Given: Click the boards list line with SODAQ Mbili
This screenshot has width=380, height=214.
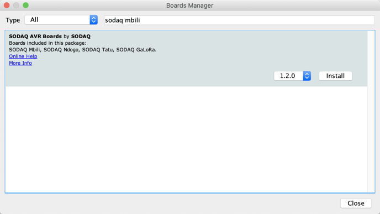Looking at the screenshot, I should coord(83,50).
